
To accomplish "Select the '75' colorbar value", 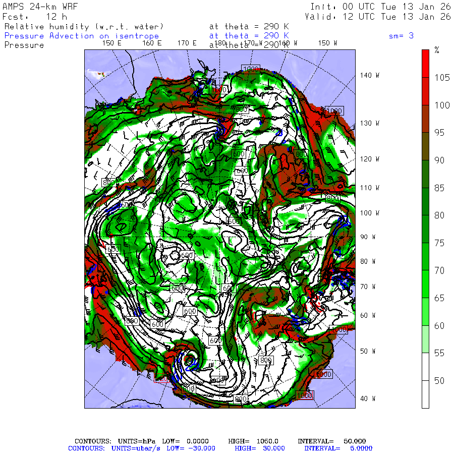I will point(439,243).
